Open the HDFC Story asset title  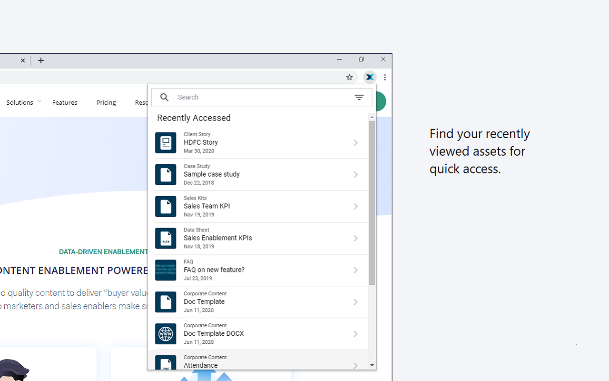pos(201,142)
